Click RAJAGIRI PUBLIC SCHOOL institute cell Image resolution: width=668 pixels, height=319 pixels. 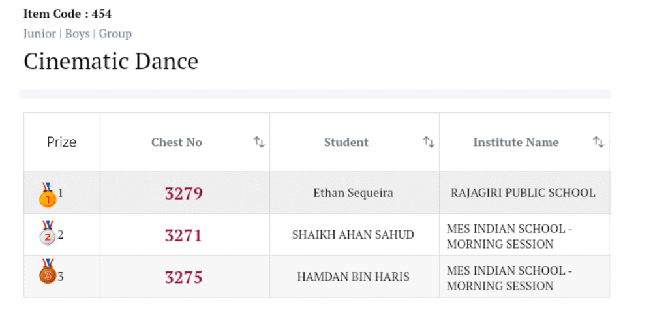pos(523,193)
